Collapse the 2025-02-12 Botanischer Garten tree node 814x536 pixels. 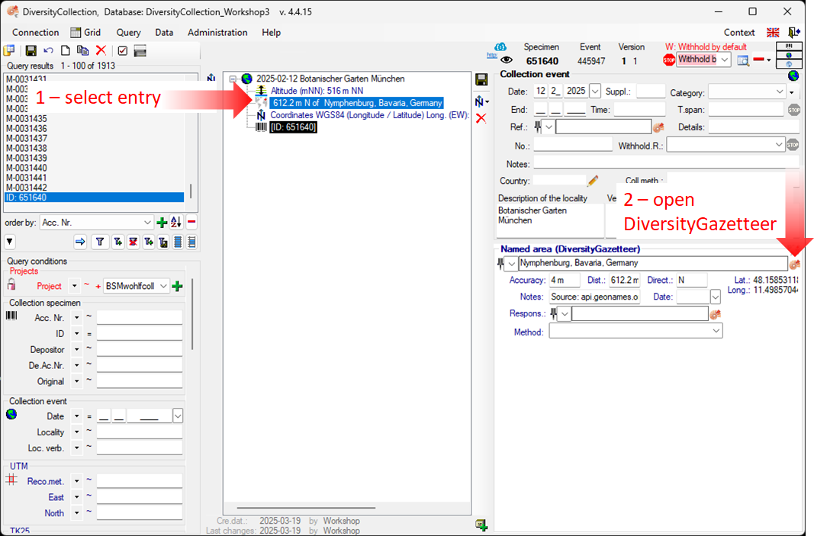pyautogui.click(x=233, y=79)
